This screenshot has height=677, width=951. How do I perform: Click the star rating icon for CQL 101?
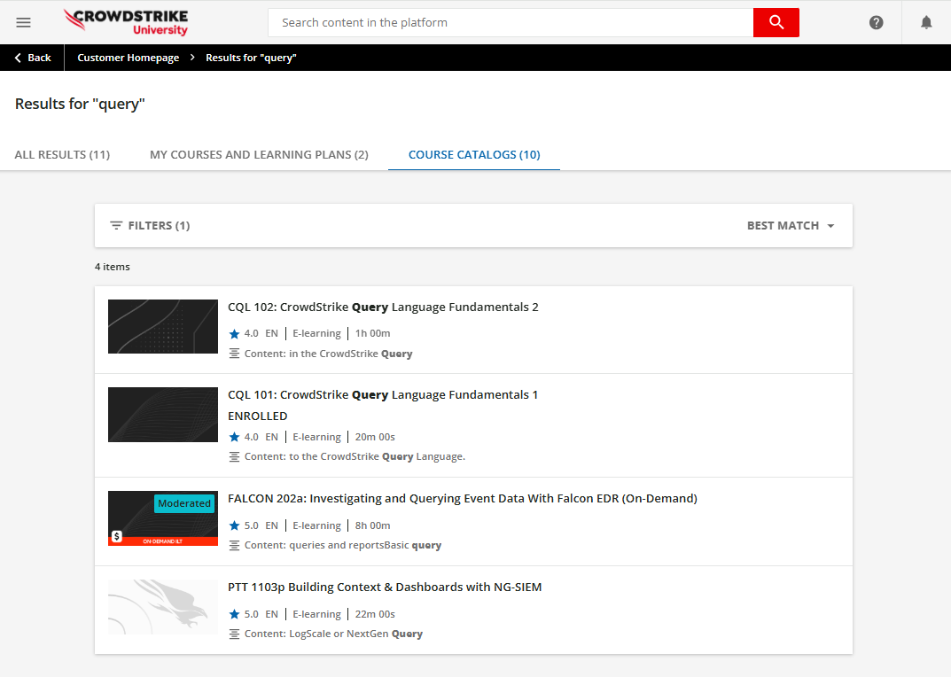tap(235, 437)
